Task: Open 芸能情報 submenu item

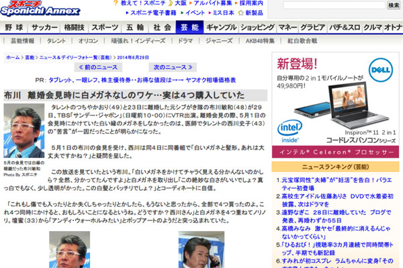Action: click(x=22, y=41)
